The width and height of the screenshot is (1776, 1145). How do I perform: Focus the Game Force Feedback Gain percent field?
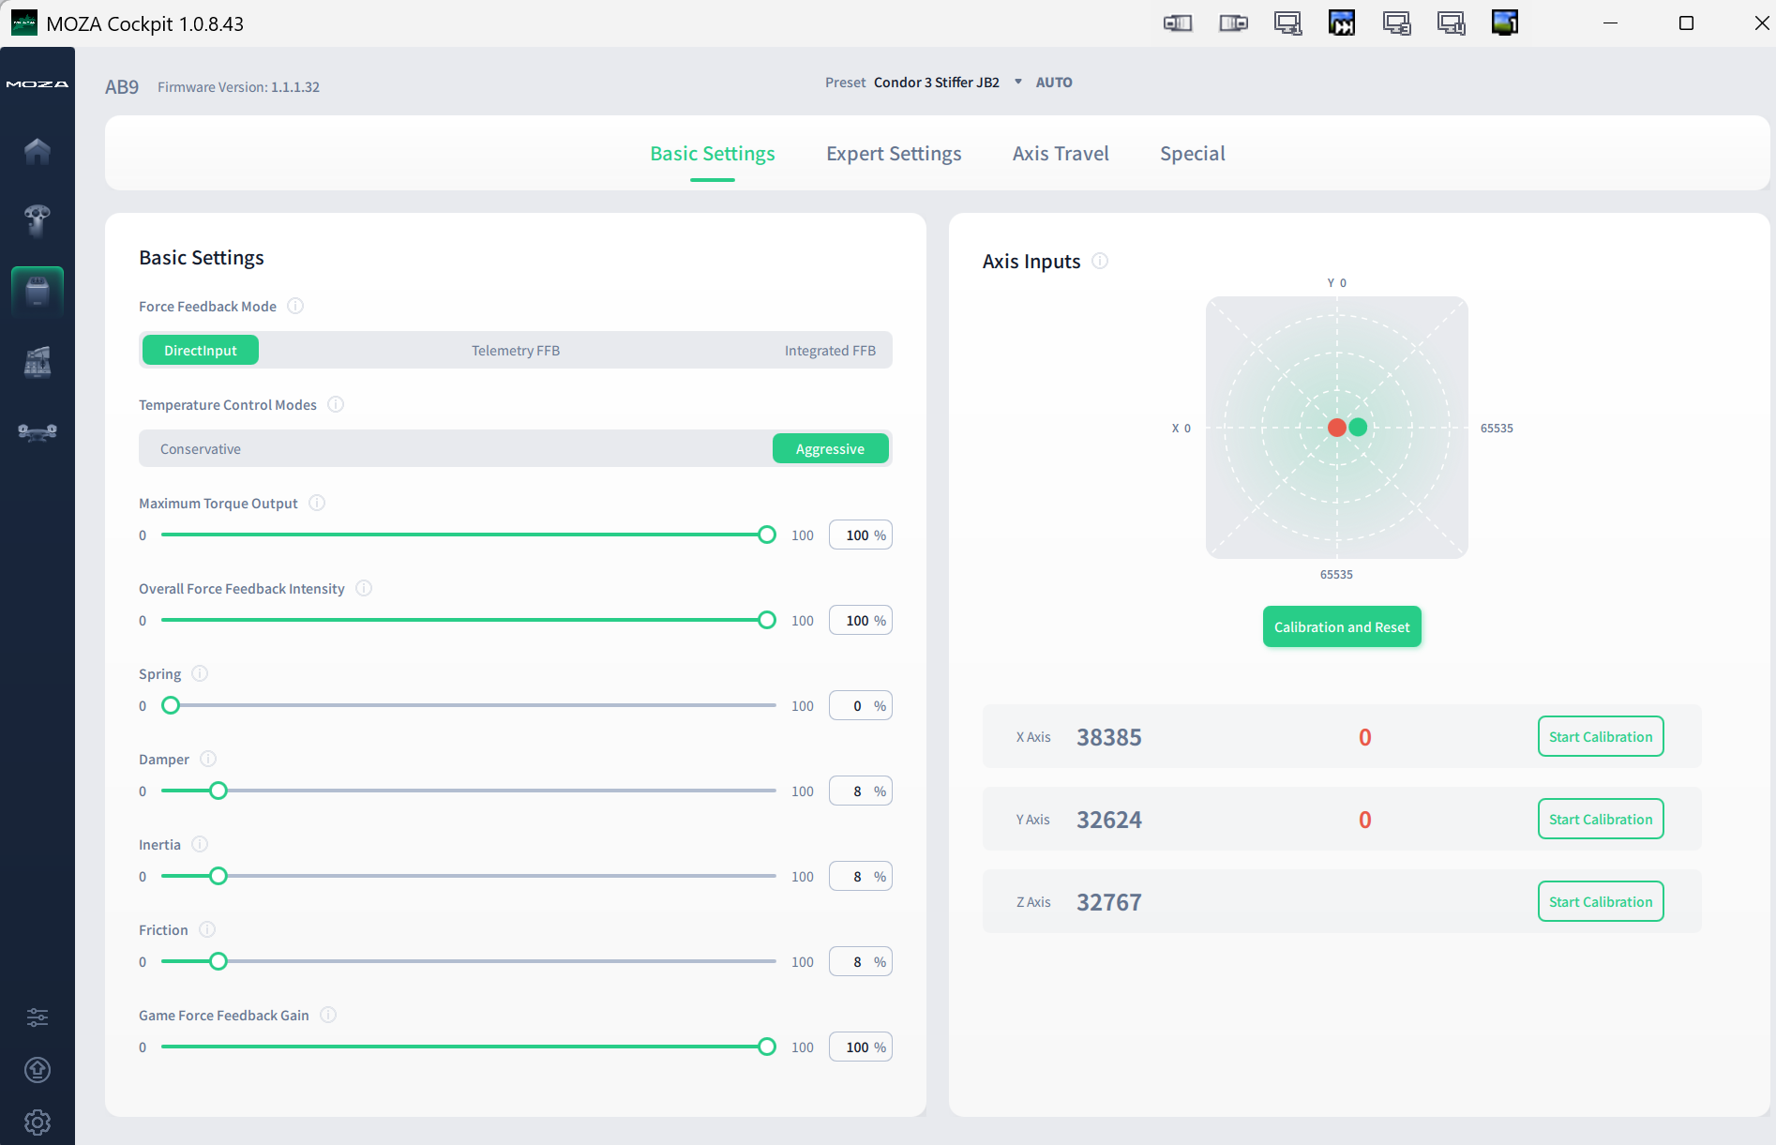pos(861,1047)
